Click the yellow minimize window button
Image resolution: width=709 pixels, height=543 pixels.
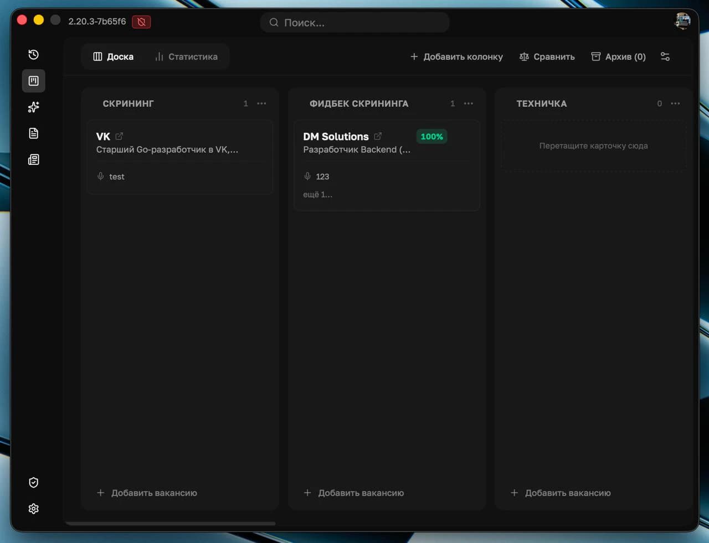pyautogui.click(x=39, y=20)
